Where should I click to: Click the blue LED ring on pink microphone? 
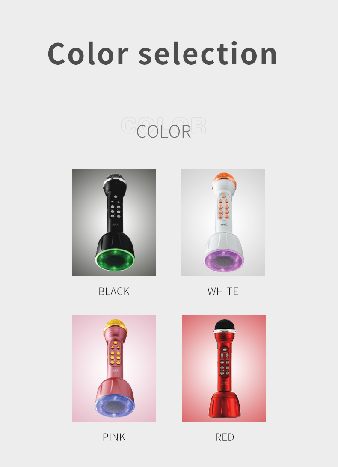pos(115,406)
